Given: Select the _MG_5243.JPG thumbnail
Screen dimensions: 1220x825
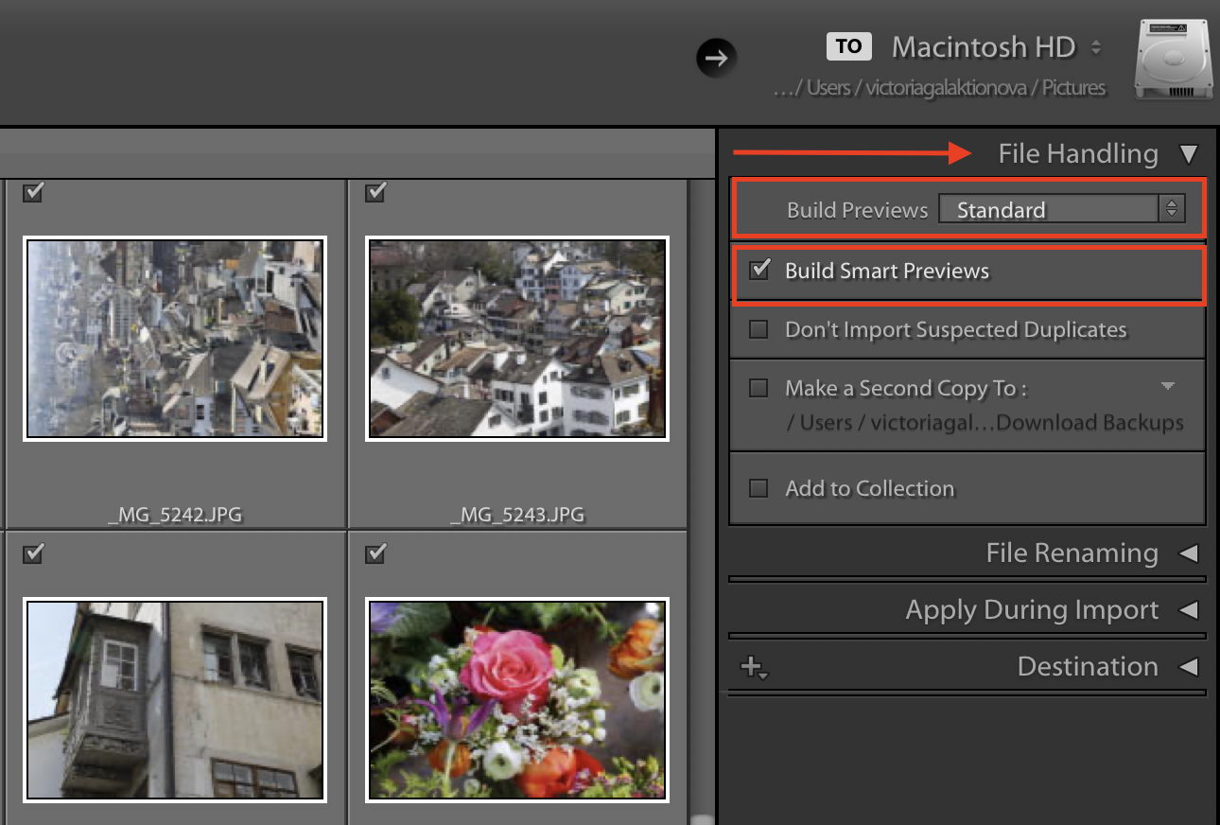Looking at the screenshot, I should (x=516, y=339).
